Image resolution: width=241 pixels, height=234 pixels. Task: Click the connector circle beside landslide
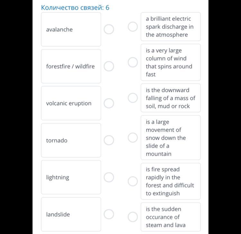[109, 214]
